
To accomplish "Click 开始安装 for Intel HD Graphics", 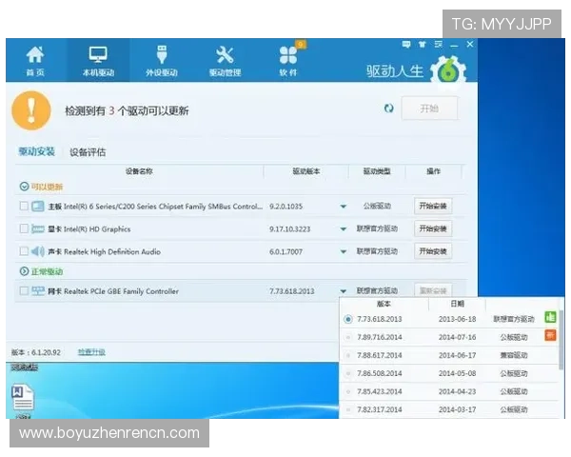I will pyautogui.click(x=433, y=228).
